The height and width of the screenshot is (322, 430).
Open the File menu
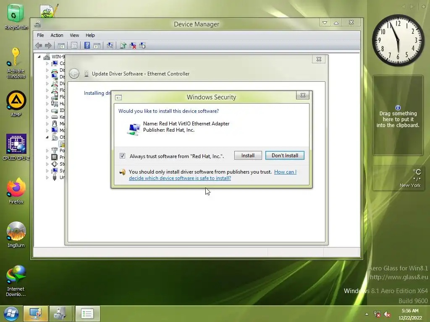[x=40, y=35]
